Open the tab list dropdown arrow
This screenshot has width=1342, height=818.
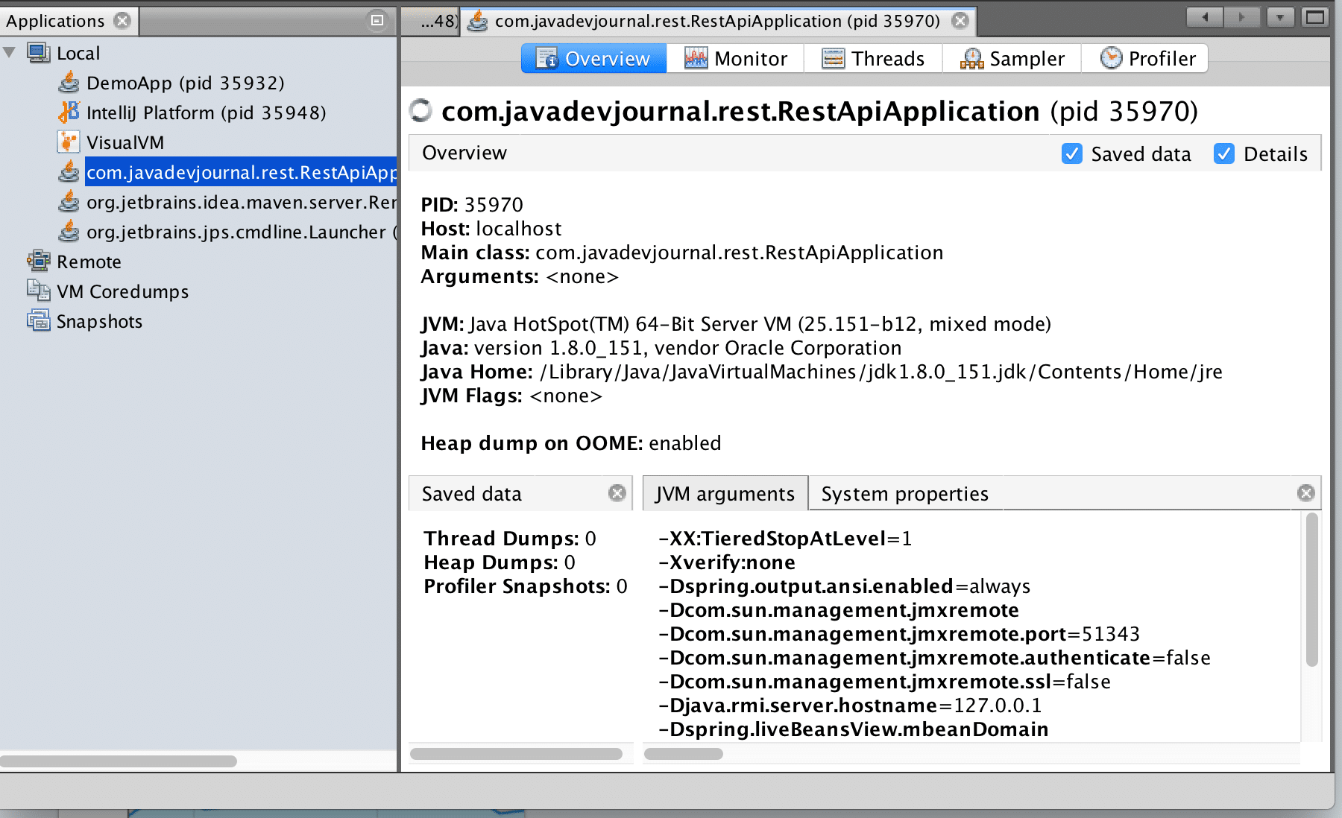coord(1279,16)
